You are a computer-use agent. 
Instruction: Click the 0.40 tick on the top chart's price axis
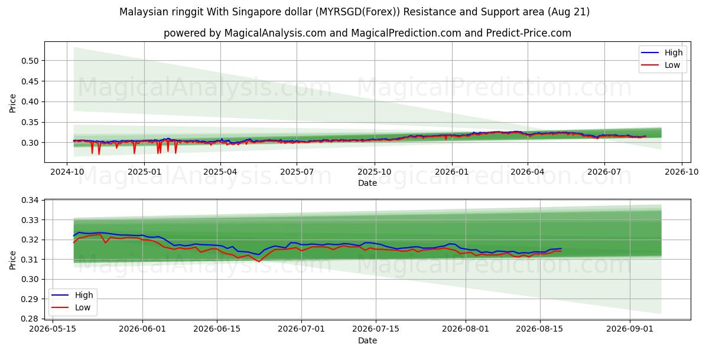click(31, 101)
